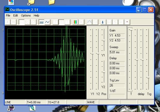160x112 pixels.
Task: Click the Trg Lev value field
Action: [x=117, y=85]
